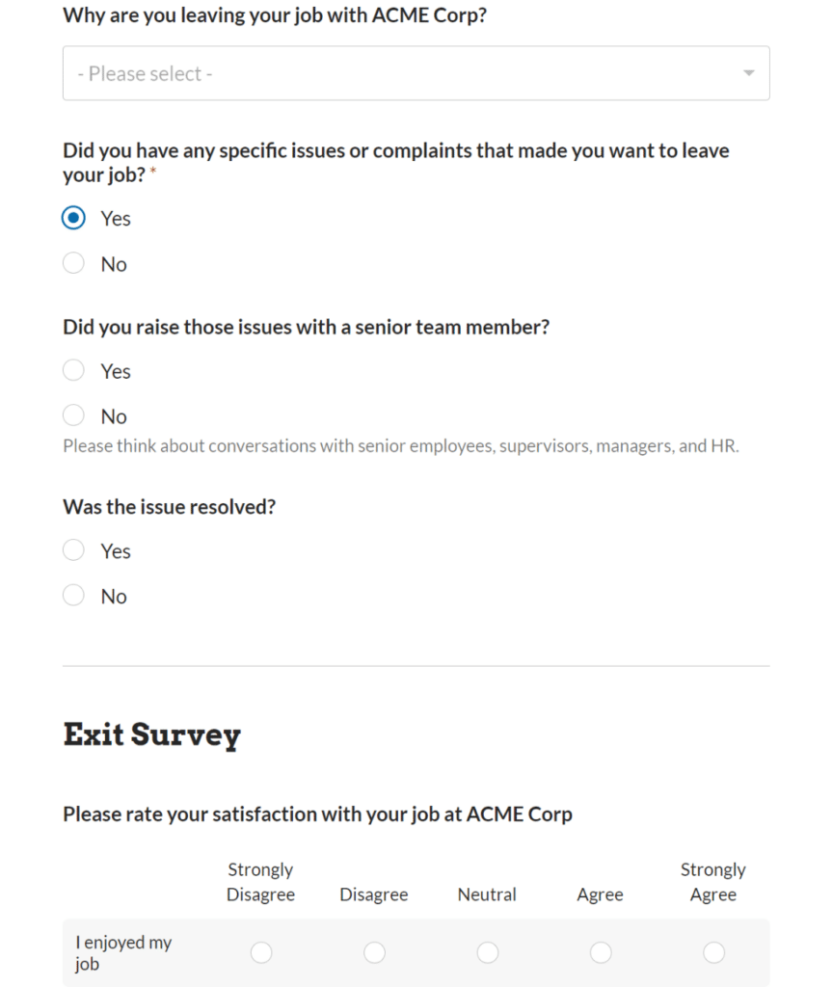Rate 'I enjoyed my job' as Disagree
Viewport: 832px width, 987px height.
click(x=374, y=951)
